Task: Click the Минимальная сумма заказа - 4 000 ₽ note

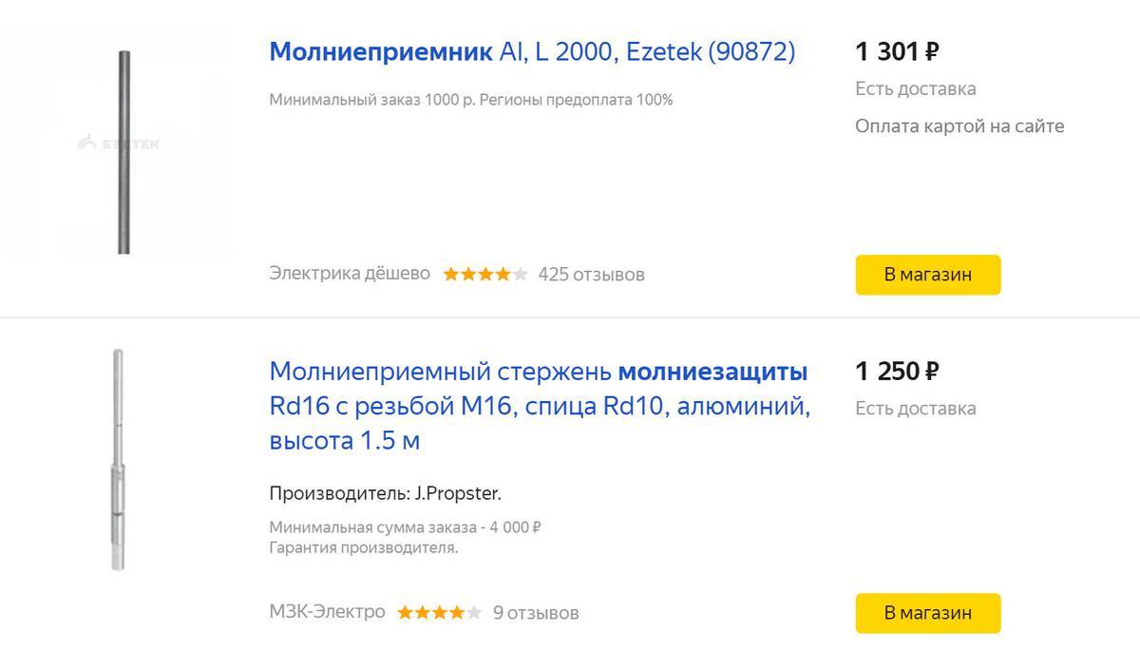Action: tap(405, 527)
